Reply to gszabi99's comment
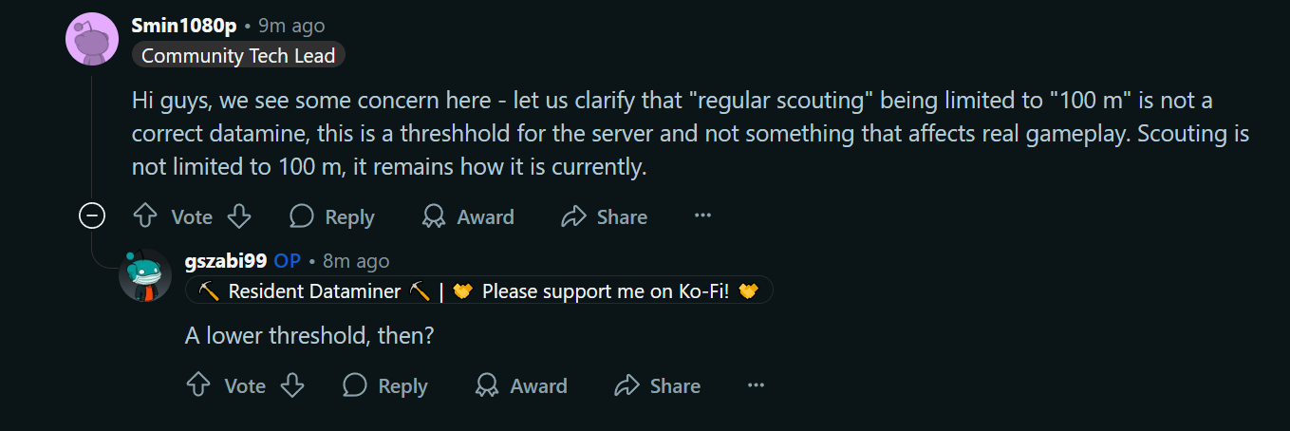Screen dimensions: 1290x431 [x=385, y=385]
